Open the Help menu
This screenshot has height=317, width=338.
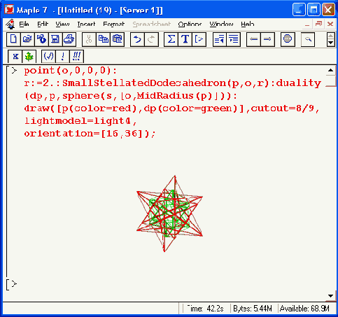(248, 24)
